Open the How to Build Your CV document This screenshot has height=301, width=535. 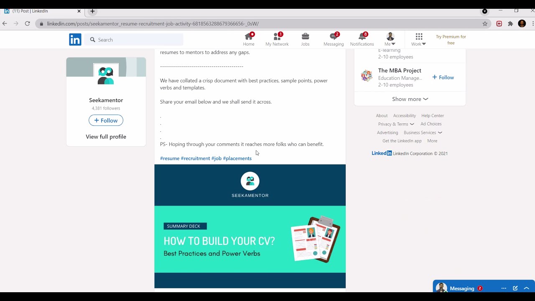tap(250, 226)
